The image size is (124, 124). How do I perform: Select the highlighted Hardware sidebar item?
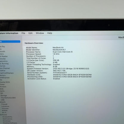10,41
